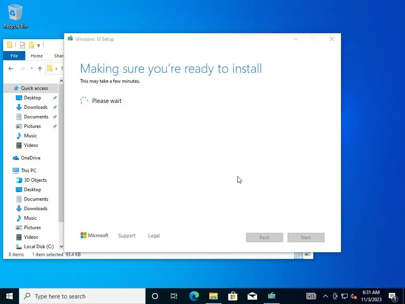The width and height of the screenshot is (405, 304).
Task: Click the New folder icon in Explorer quick toolbar
Action: (32, 45)
